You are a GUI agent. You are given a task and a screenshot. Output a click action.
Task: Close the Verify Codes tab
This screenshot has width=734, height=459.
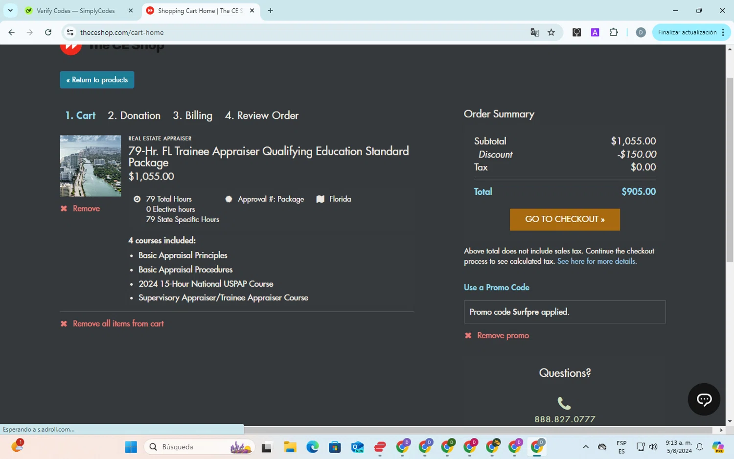(131, 10)
